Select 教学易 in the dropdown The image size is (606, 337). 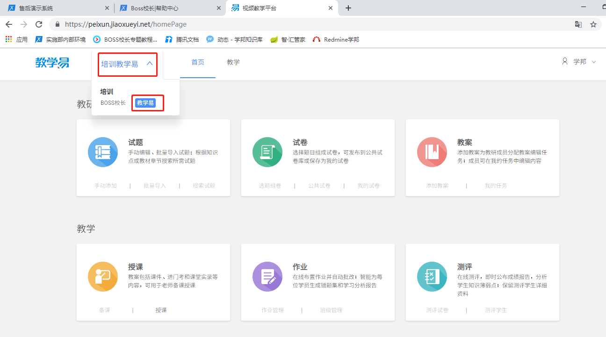coord(145,103)
